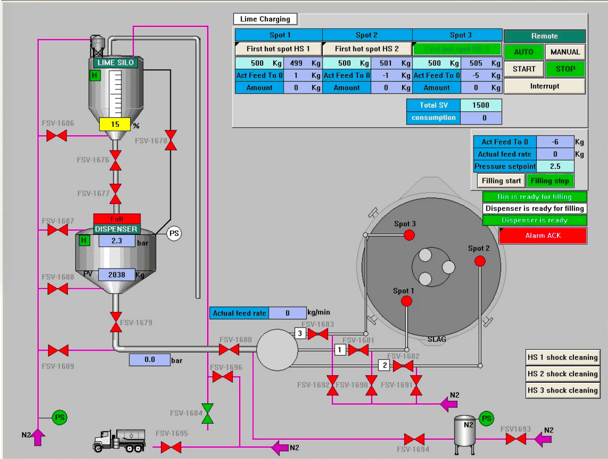
Task: Open valve FSV-1679 under the dispenser
Action: coord(116,322)
